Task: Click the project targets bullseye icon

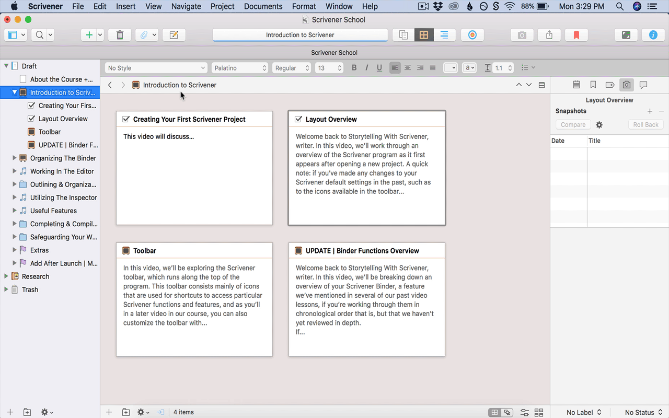Action: pos(472,35)
